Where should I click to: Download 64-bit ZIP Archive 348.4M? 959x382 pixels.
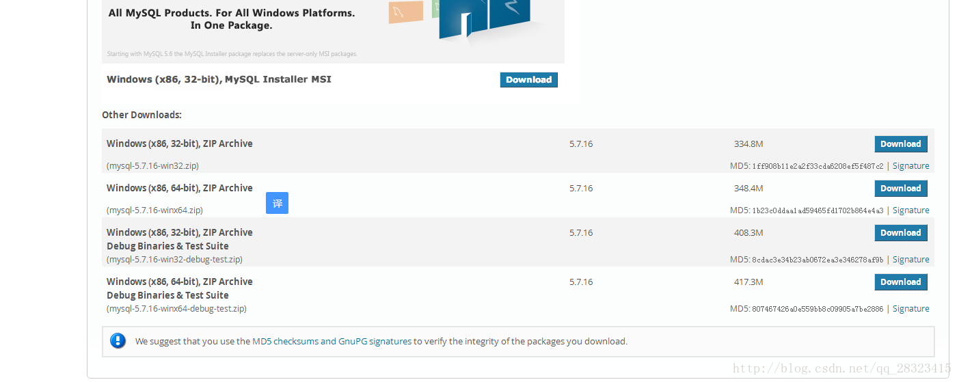(x=901, y=189)
